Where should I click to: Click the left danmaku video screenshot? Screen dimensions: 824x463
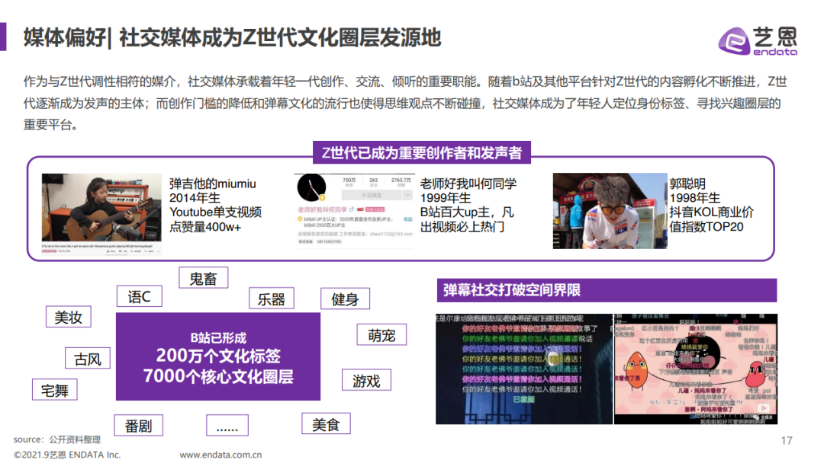point(524,369)
